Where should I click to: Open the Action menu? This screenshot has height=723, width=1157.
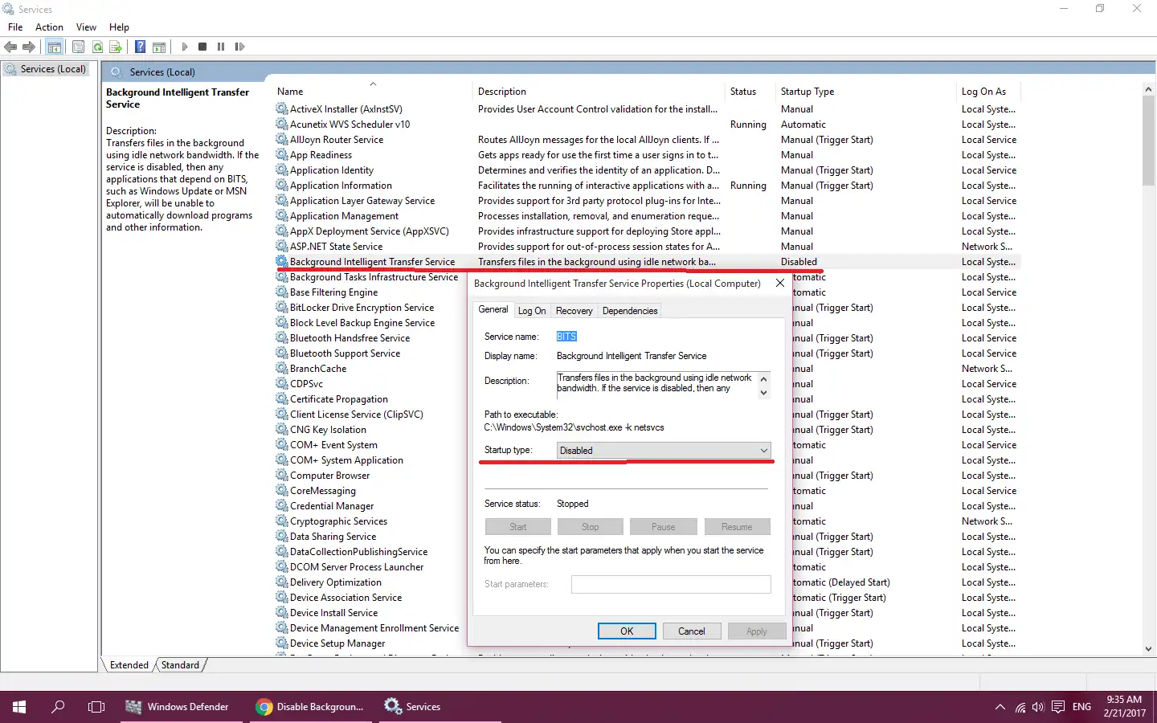click(x=49, y=27)
